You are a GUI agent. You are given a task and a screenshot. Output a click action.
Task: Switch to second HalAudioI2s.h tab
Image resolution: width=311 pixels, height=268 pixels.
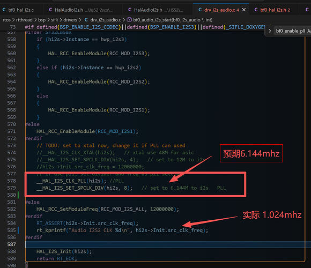(156, 10)
